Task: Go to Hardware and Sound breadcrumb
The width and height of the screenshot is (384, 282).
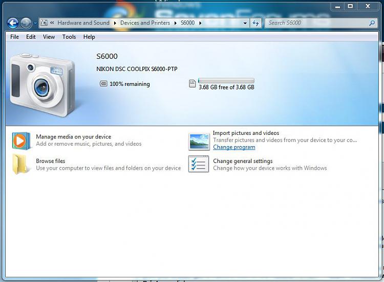Action: click(83, 22)
